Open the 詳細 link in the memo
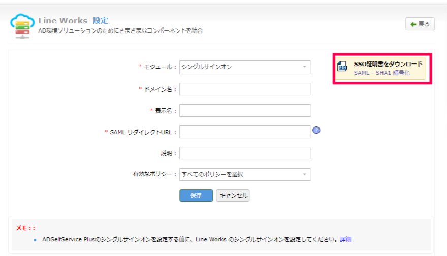 (x=345, y=239)
